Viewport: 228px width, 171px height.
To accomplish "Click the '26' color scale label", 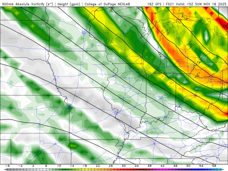I will [x=111, y=166].
